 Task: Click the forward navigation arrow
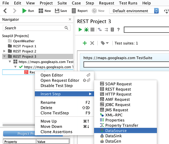15,11
